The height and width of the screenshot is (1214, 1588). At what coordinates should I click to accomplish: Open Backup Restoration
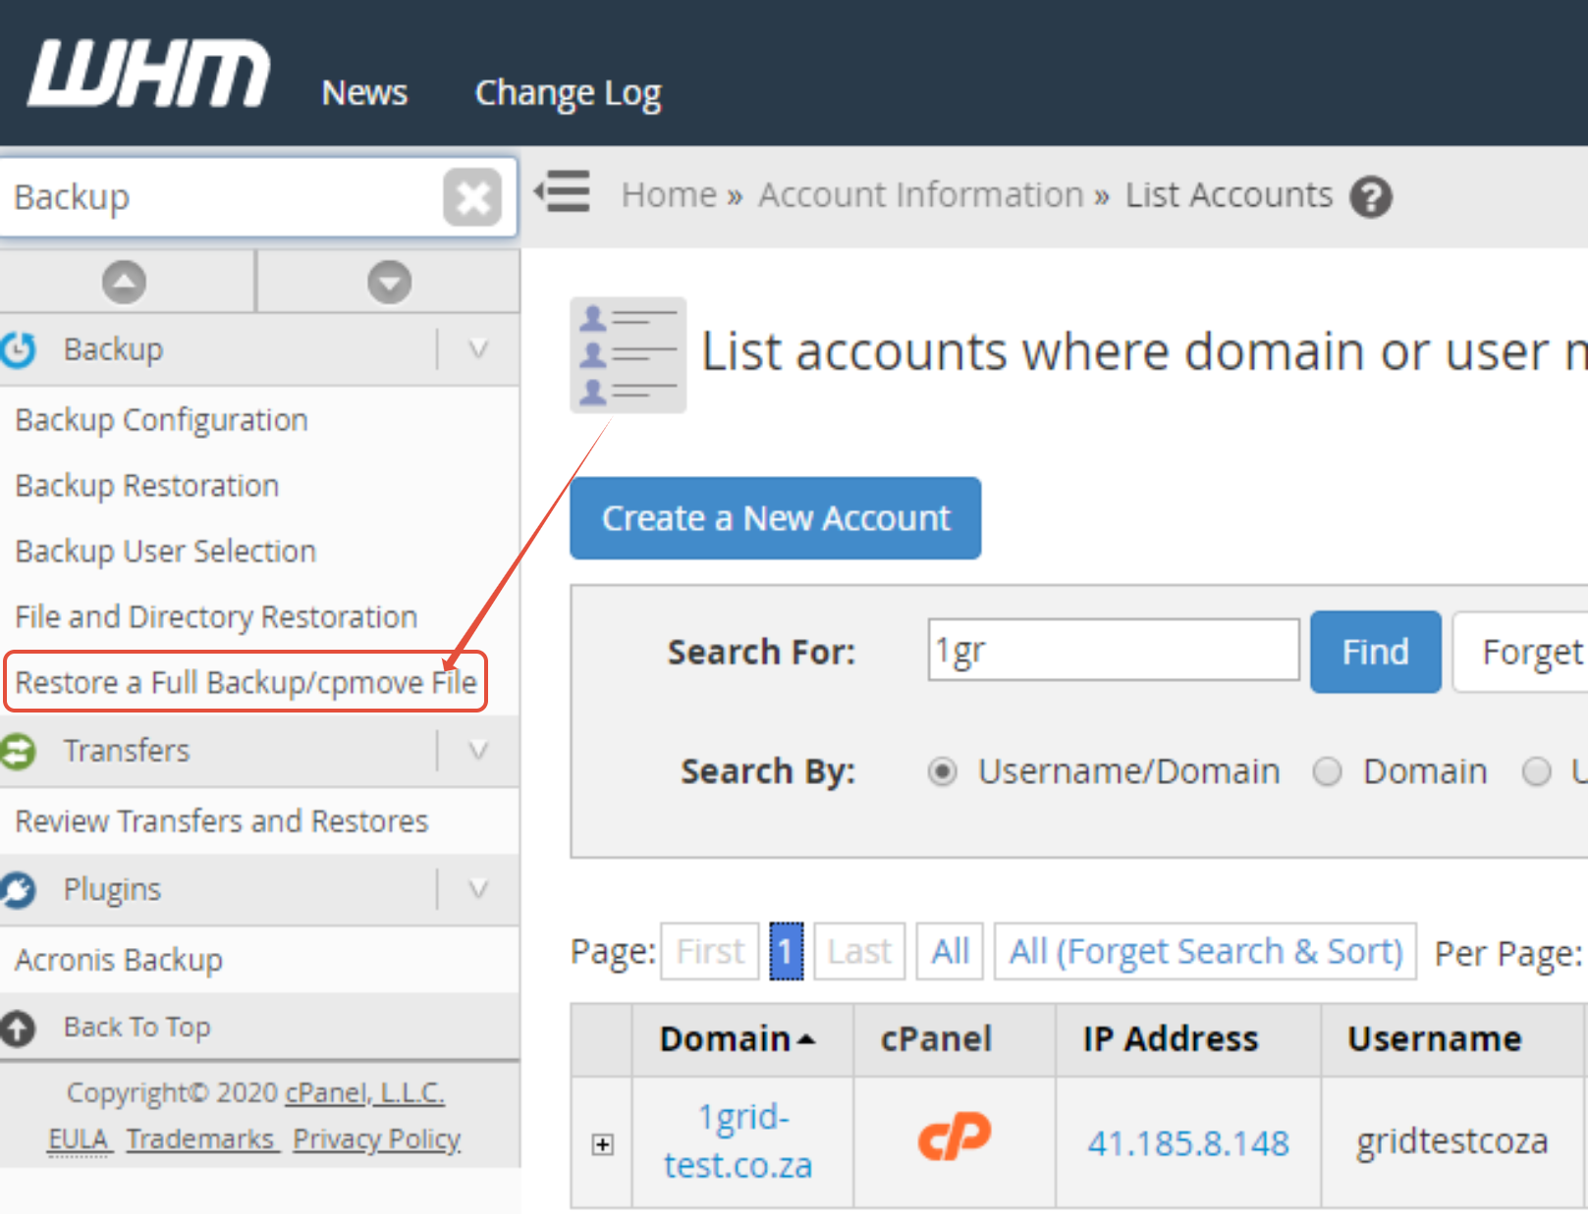(147, 486)
